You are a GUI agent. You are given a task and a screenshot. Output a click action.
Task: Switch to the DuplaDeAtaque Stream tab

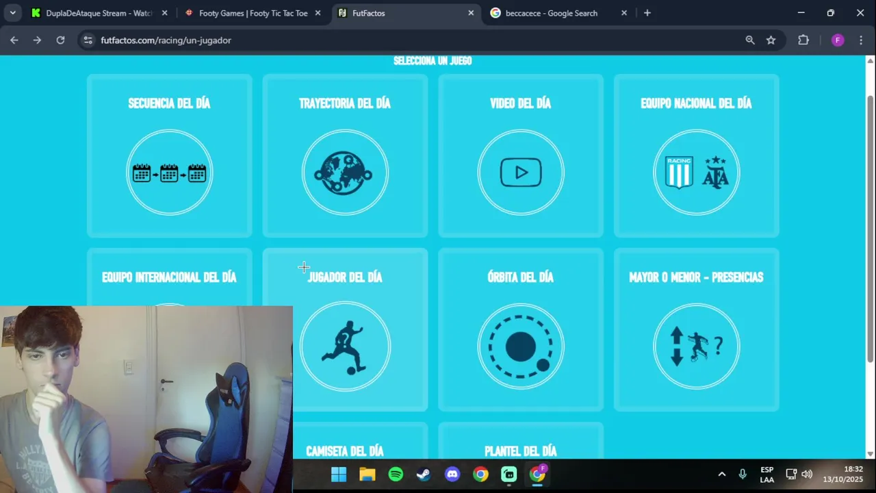pos(99,13)
